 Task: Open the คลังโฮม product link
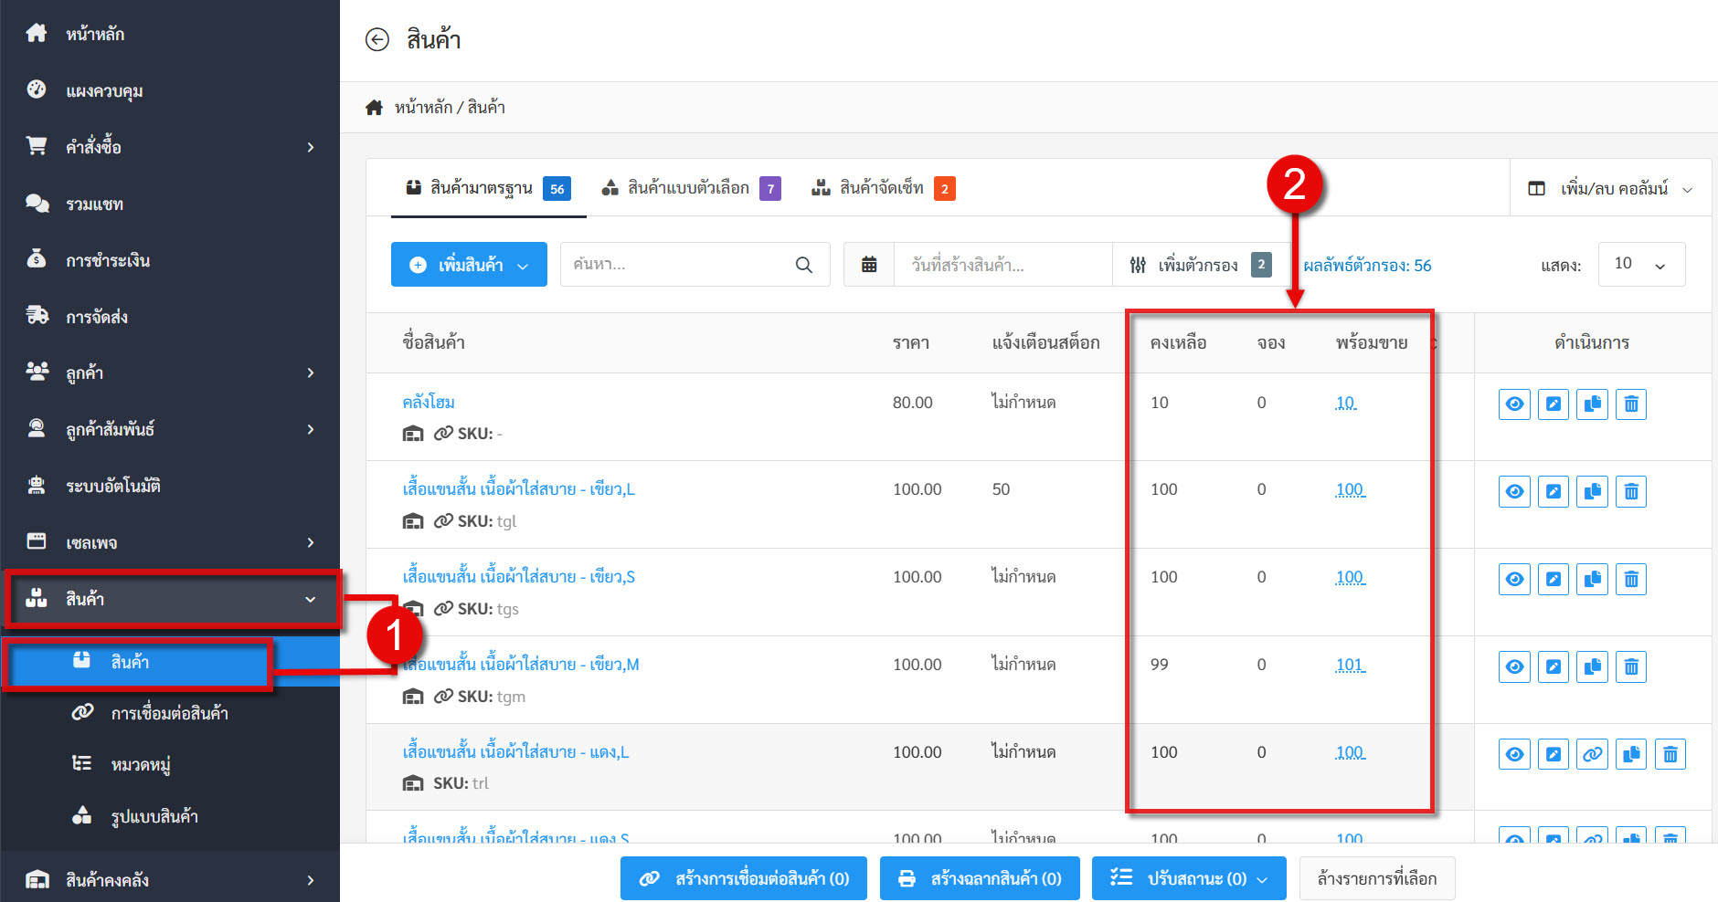coord(429,403)
